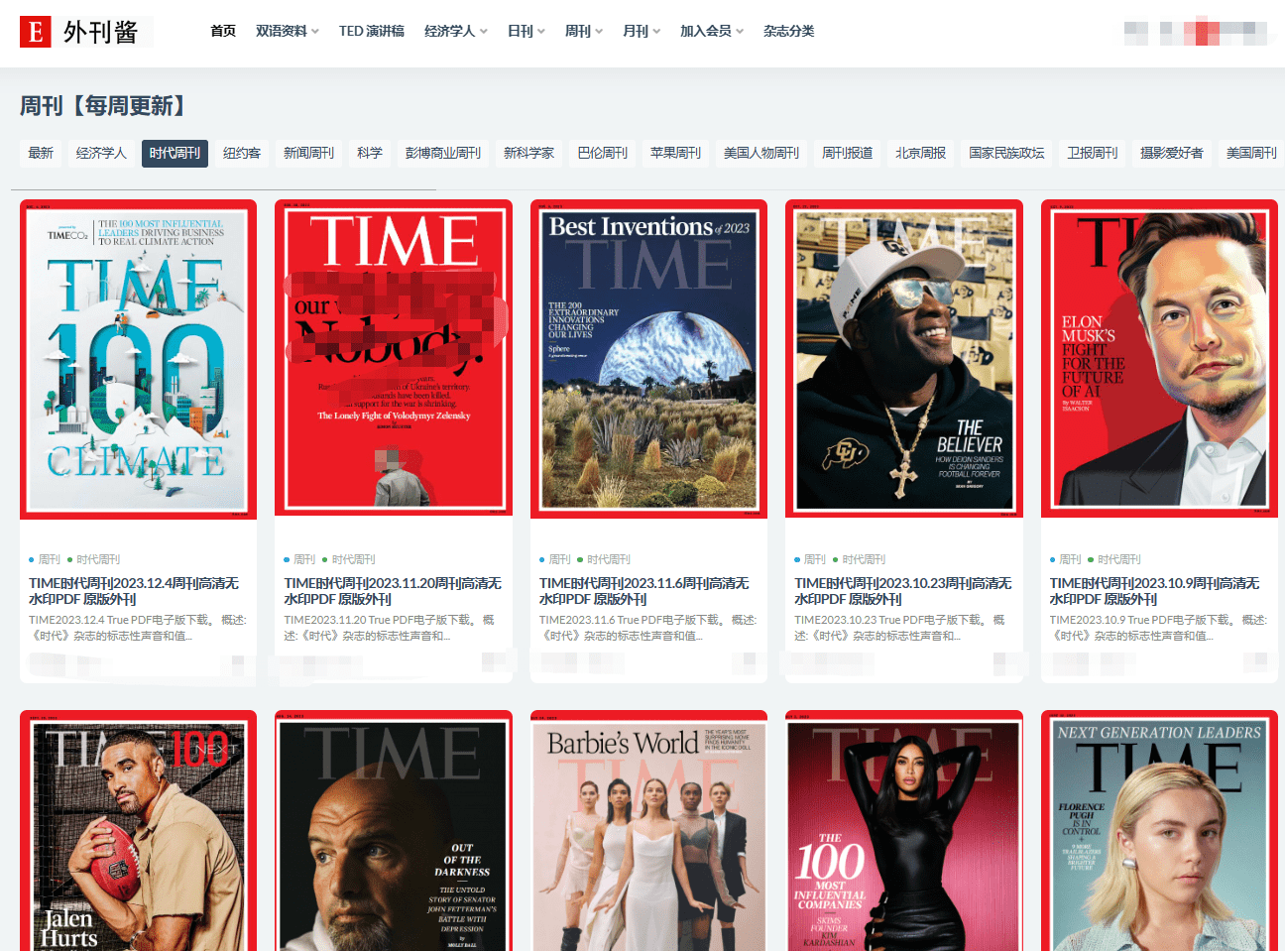Open the Barbie's World cover thumbnail

click(x=648, y=831)
